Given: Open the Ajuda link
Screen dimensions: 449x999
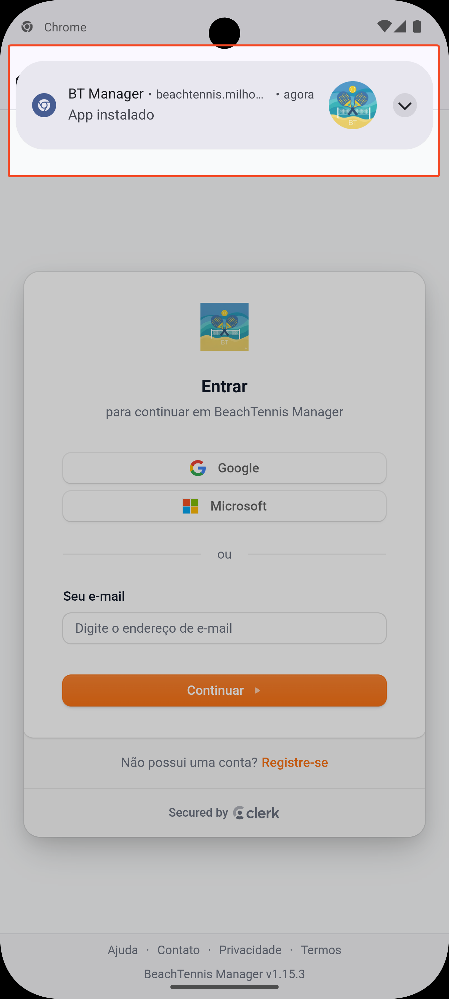Looking at the screenshot, I should [123, 950].
